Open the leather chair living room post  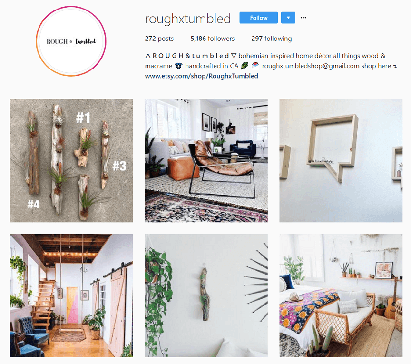click(206, 161)
